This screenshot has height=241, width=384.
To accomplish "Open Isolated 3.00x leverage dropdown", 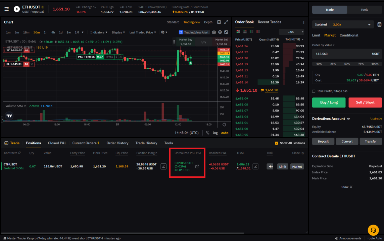I will [343, 24].
